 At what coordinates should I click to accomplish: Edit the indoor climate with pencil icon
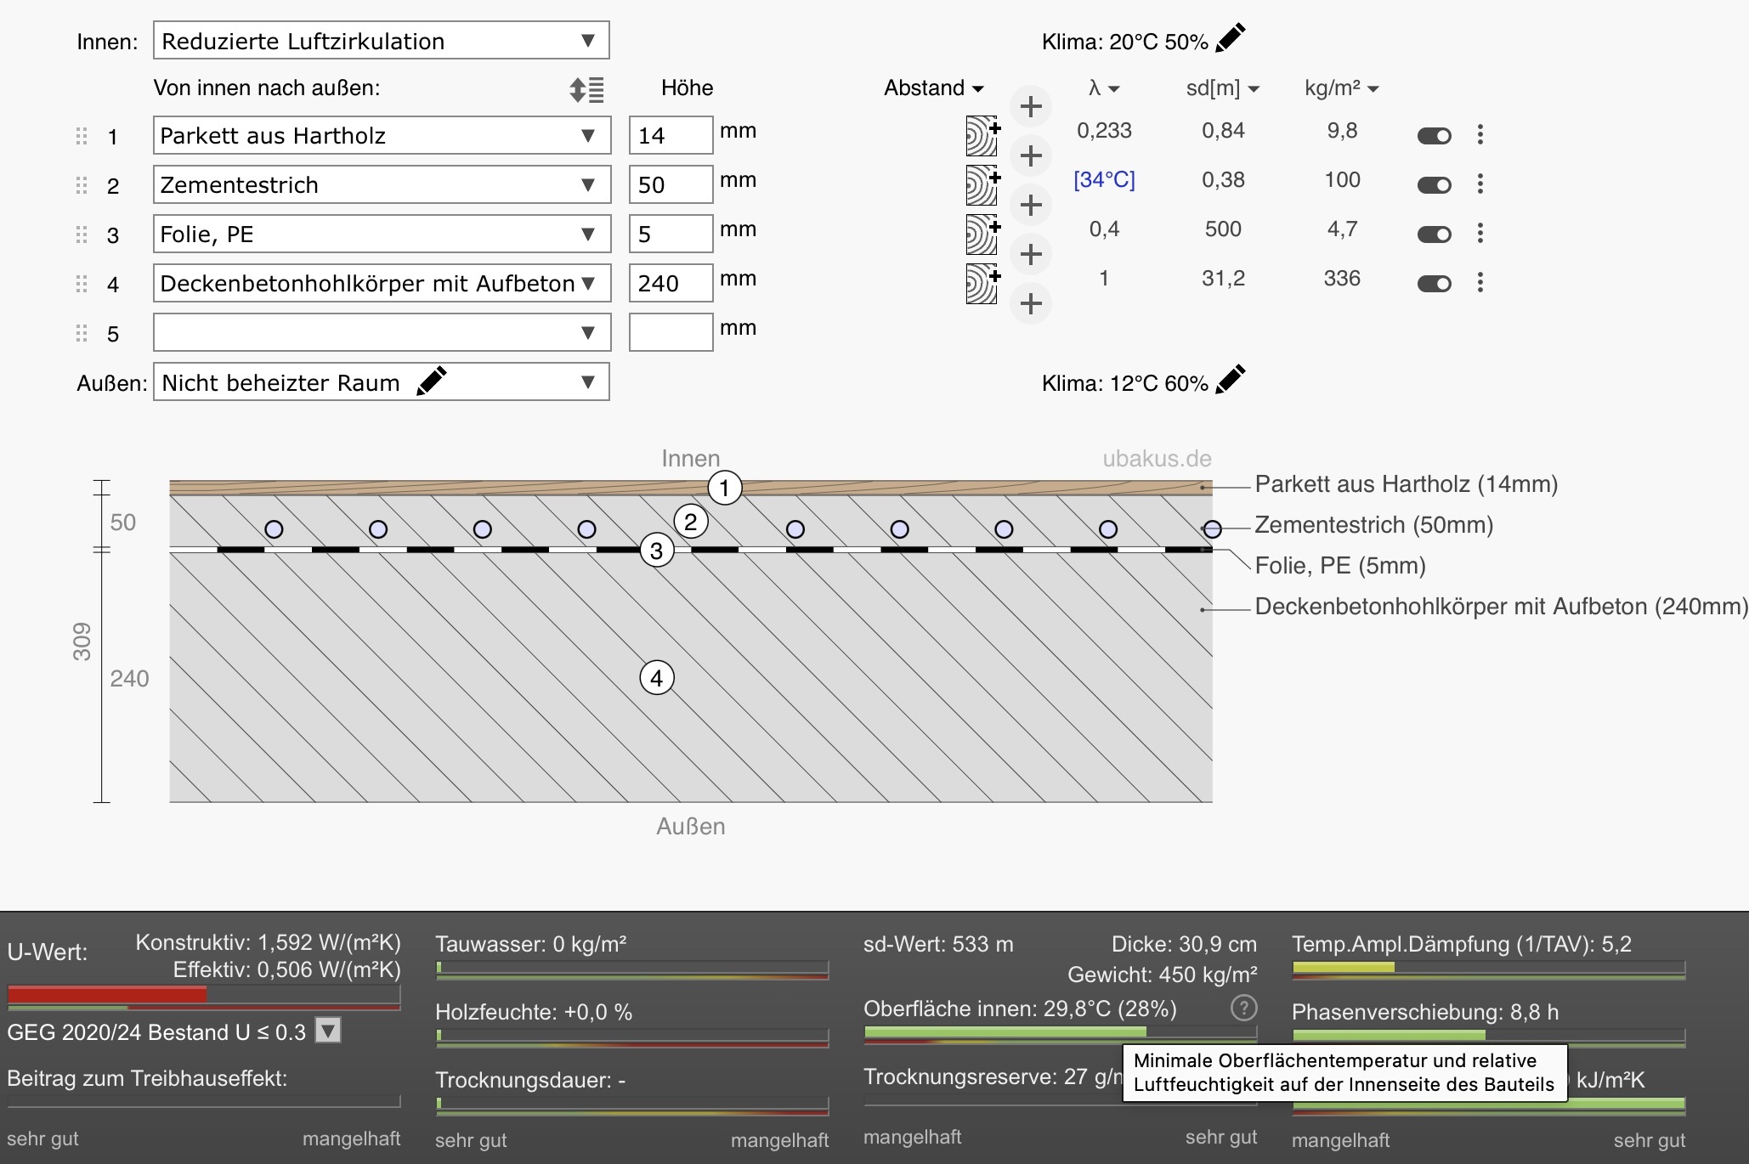[1231, 38]
